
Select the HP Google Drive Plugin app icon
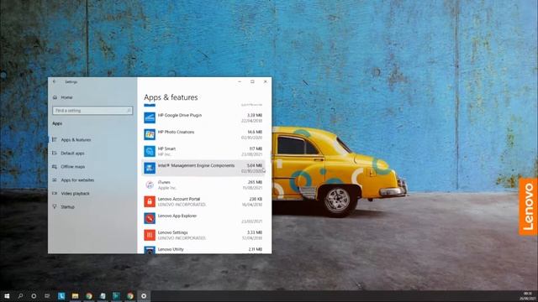pos(150,117)
